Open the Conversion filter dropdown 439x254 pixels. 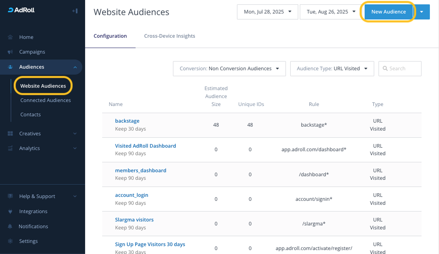229,69
